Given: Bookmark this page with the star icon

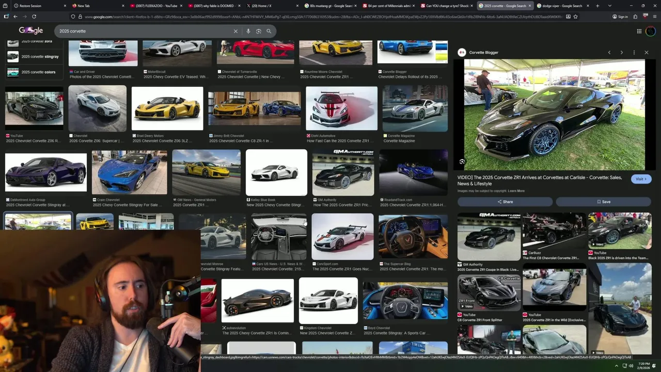Looking at the screenshot, I should click(575, 17).
